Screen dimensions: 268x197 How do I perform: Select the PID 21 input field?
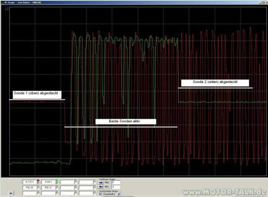[48, 188]
